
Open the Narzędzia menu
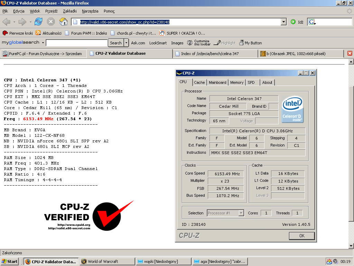(90, 11)
